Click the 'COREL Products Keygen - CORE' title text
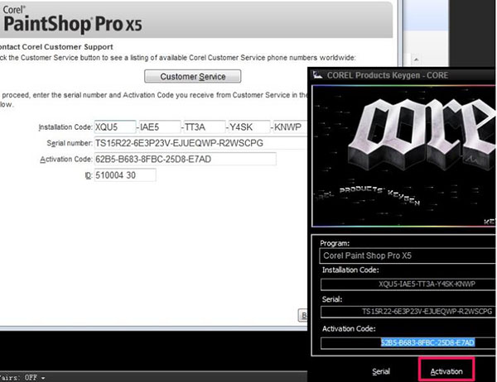The image size is (497, 382). pyautogui.click(x=388, y=75)
